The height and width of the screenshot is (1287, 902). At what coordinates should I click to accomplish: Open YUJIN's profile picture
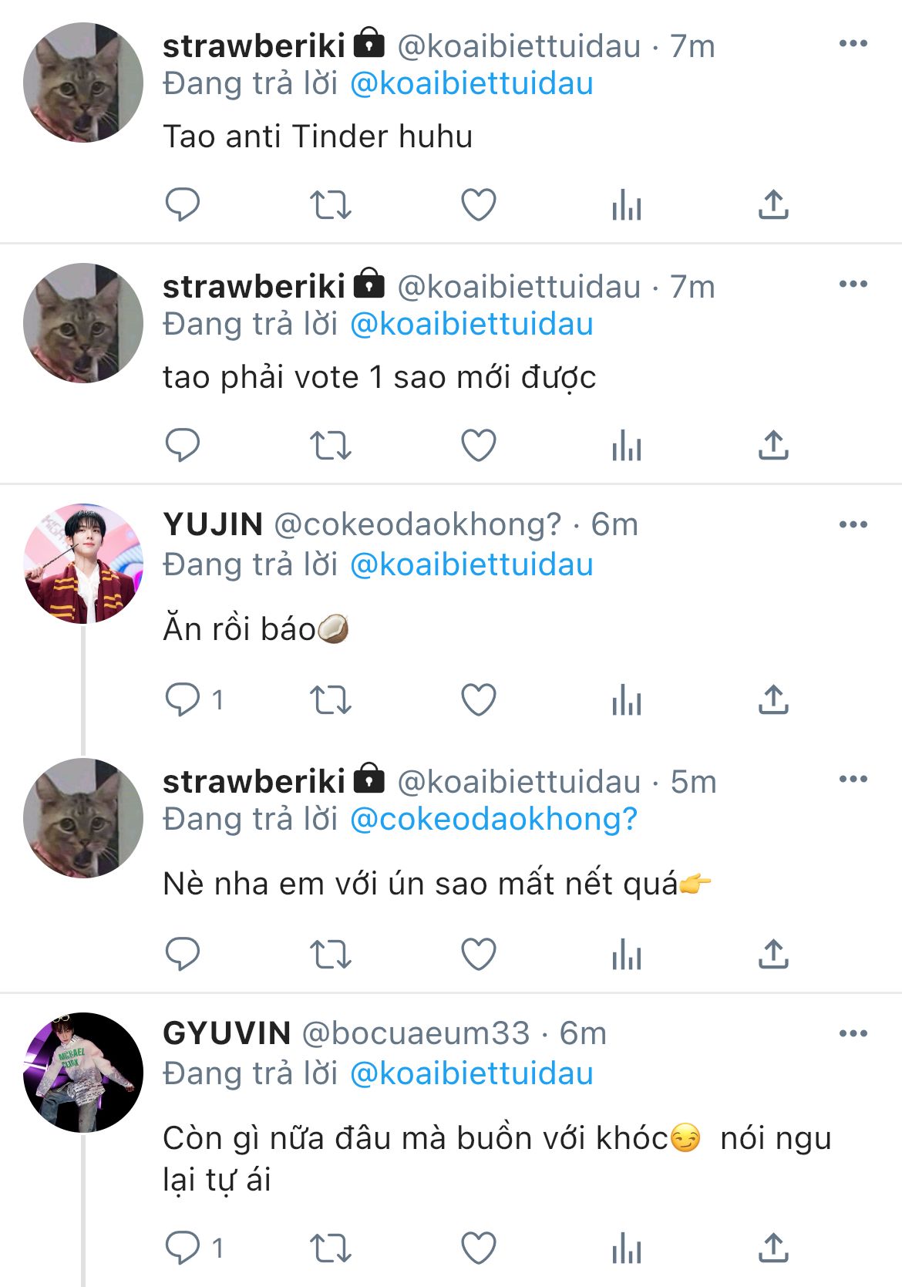pos(83,564)
